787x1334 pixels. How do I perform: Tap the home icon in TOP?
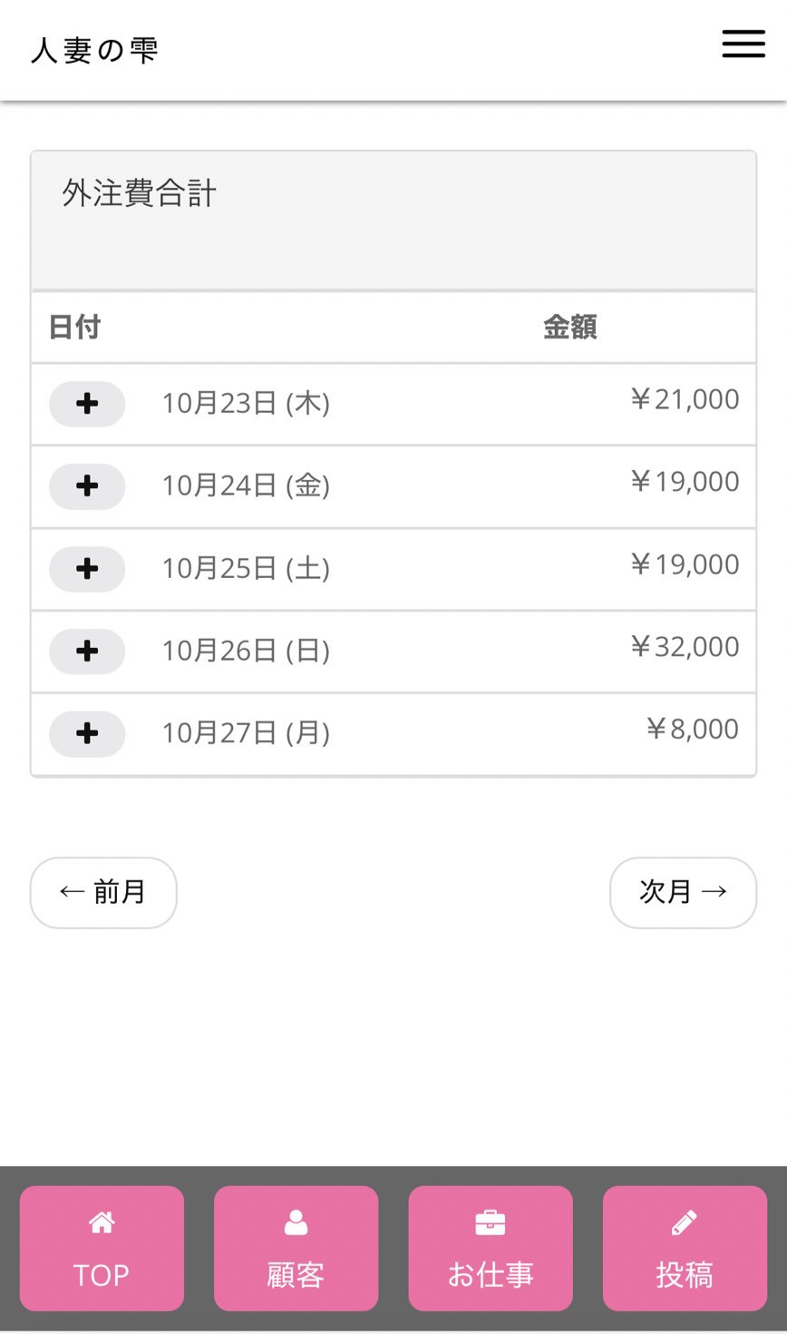(102, 1222)
